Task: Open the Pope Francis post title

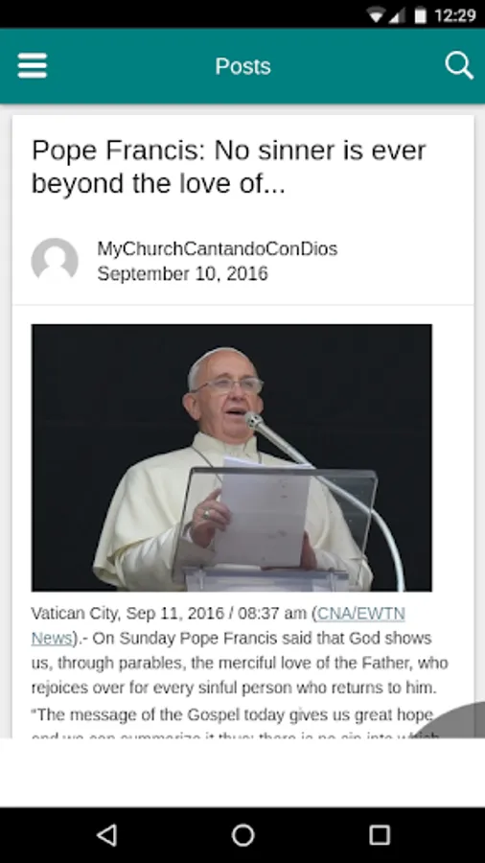Action: (x=229, y=167)
